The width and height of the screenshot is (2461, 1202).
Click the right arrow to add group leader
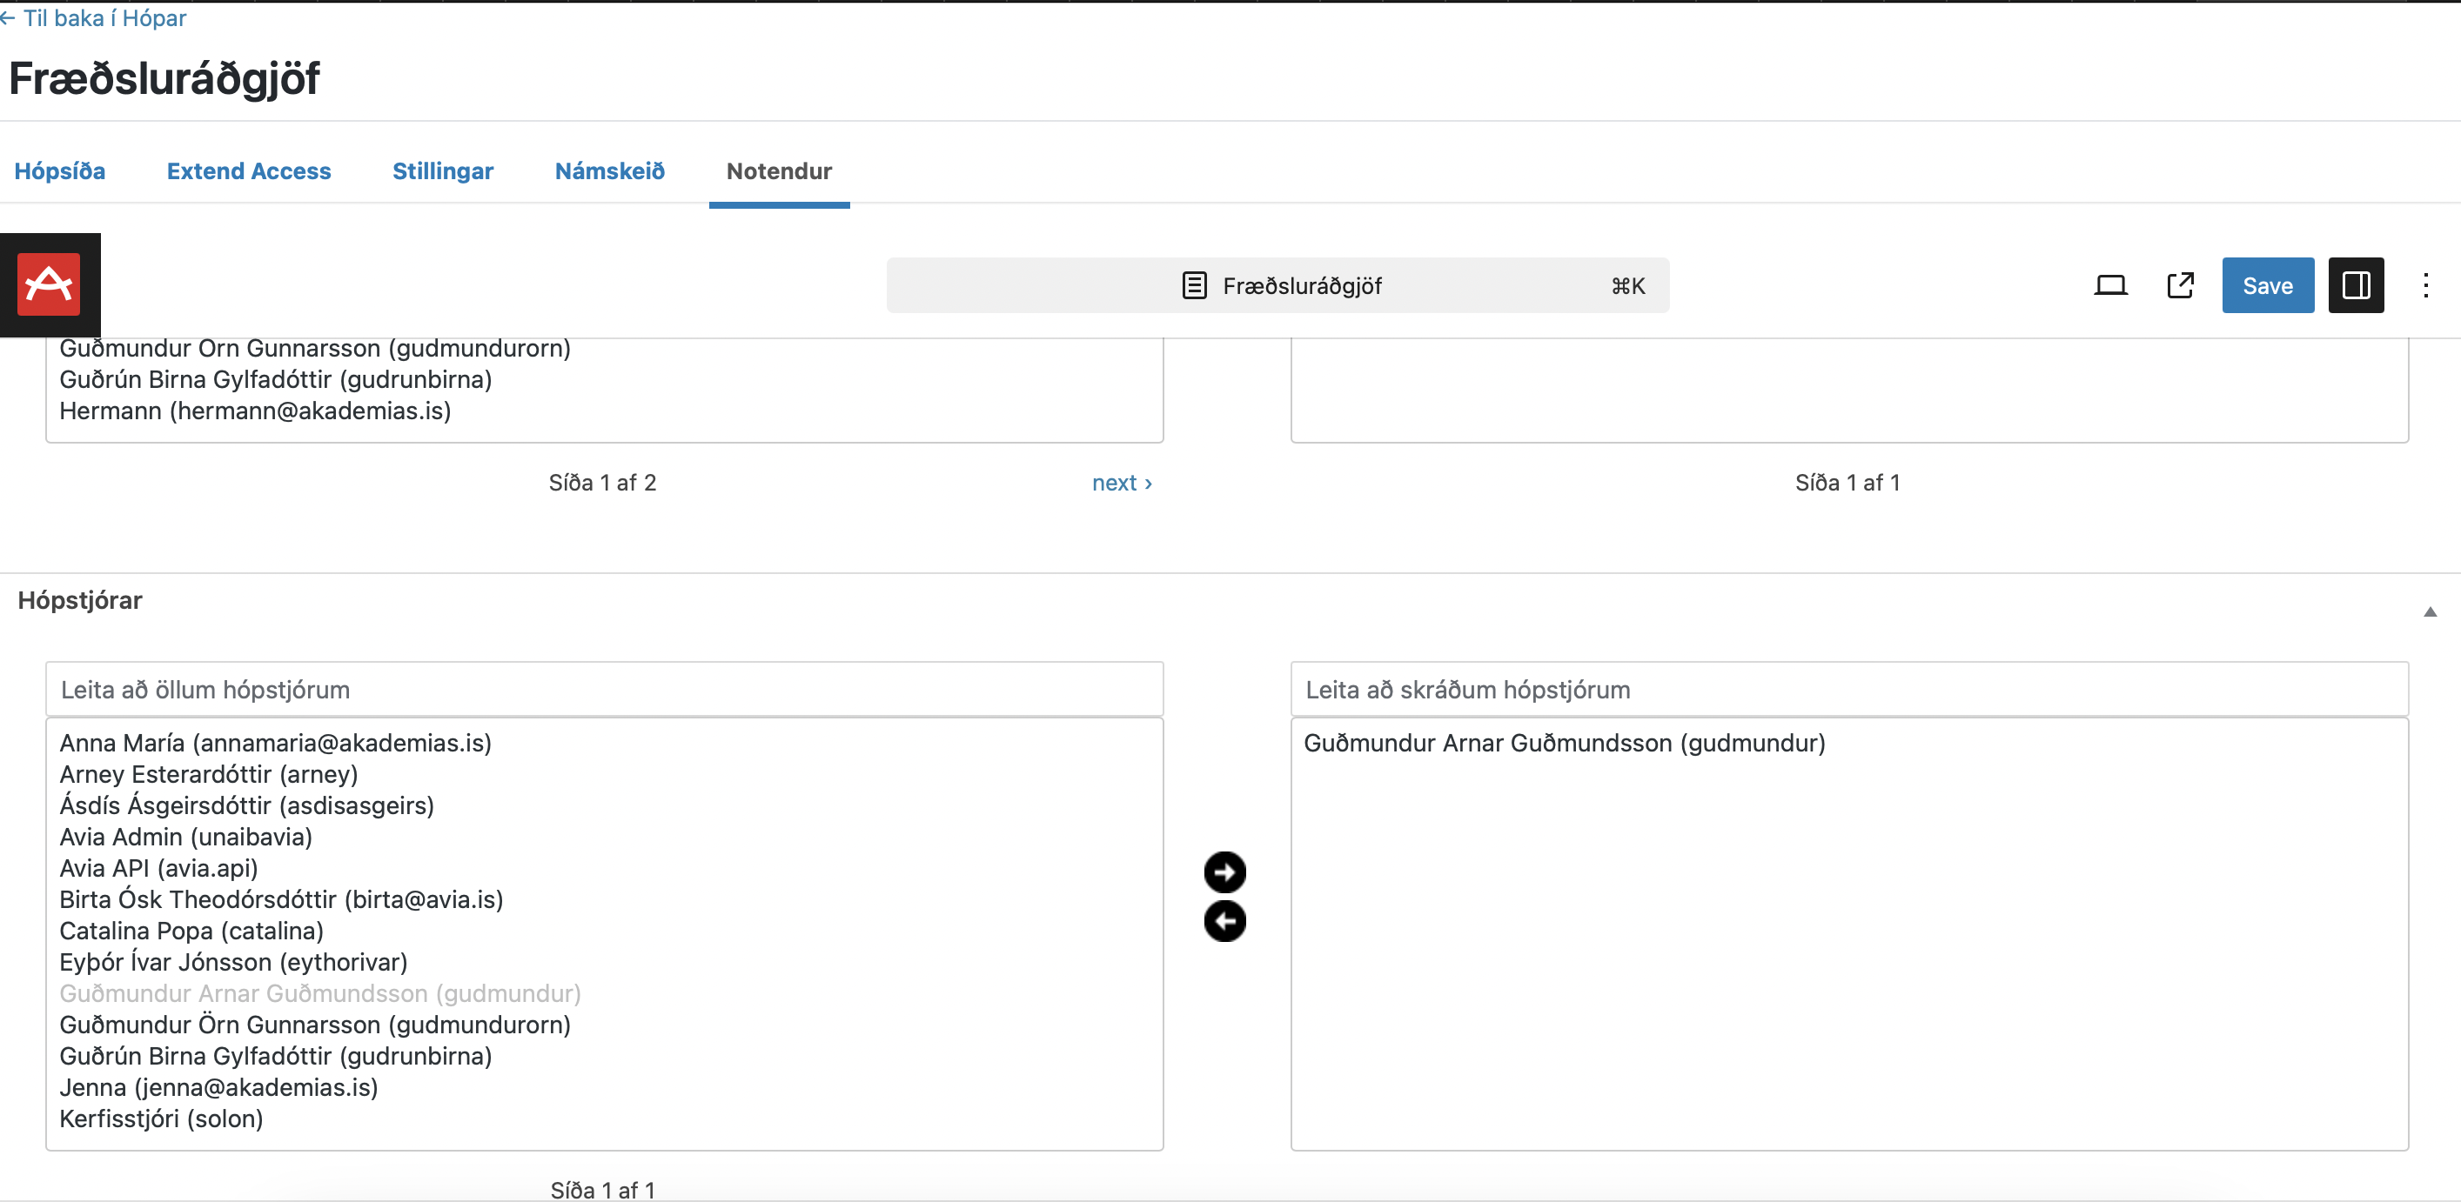point(1224,871)
